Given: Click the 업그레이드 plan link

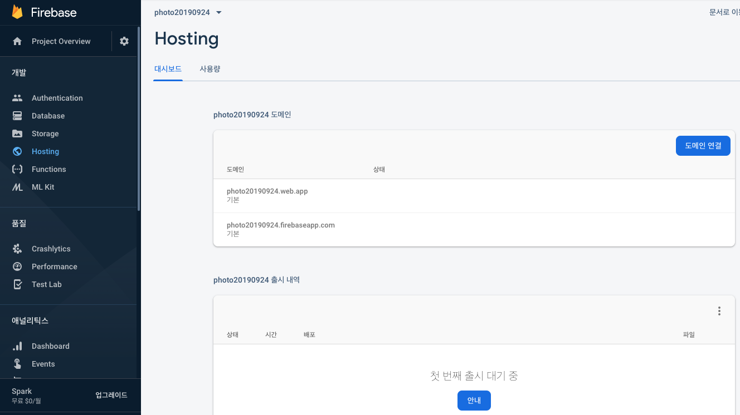Looking at the screenshot, I should [x=111, y=395].
